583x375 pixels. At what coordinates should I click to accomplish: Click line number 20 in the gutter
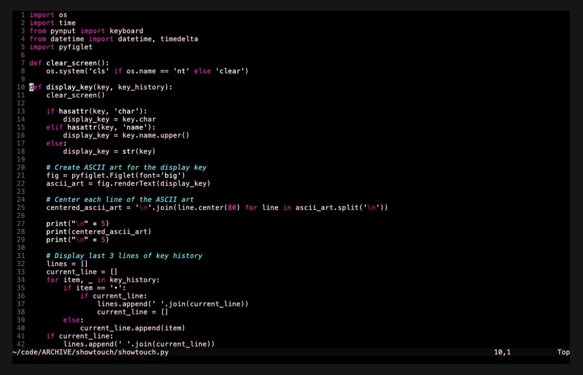(20, 168)
